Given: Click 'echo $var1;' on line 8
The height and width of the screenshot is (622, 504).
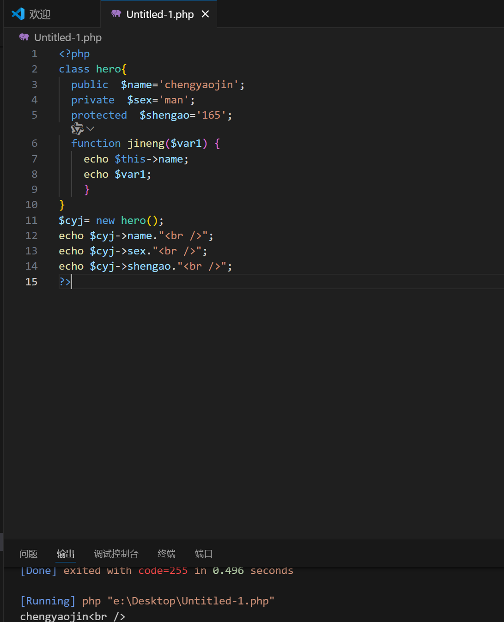Looking at the screenshot, I should [x=117, y=175].
